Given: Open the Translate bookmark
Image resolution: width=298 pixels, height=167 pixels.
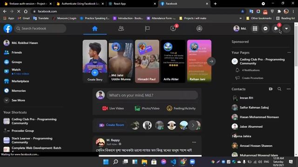Looking at the screenshot, I should (41, 18).
